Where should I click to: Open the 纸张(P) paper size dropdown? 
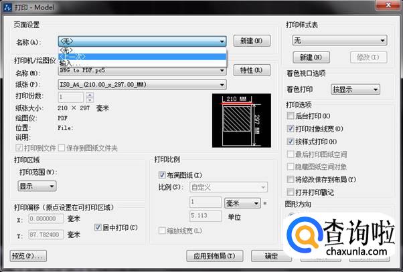point(142,84)
